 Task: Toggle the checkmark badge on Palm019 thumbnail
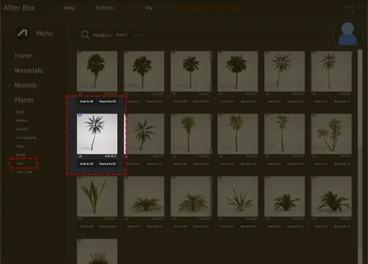click(80, 53)
